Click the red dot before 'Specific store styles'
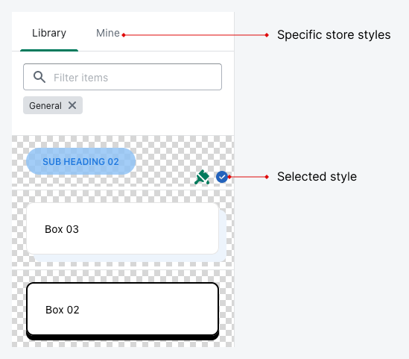The height and width of the screenshot is (359, 409). pyautogui.click(x=267, y=35)
